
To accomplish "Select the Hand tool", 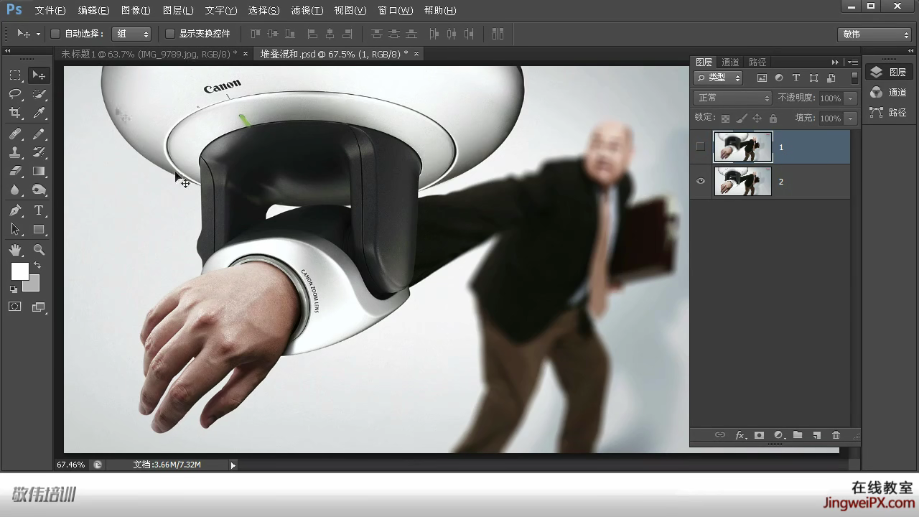I will coord(15,250).
